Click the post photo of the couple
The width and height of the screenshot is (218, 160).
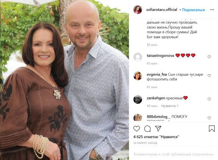tap(64, 80)
